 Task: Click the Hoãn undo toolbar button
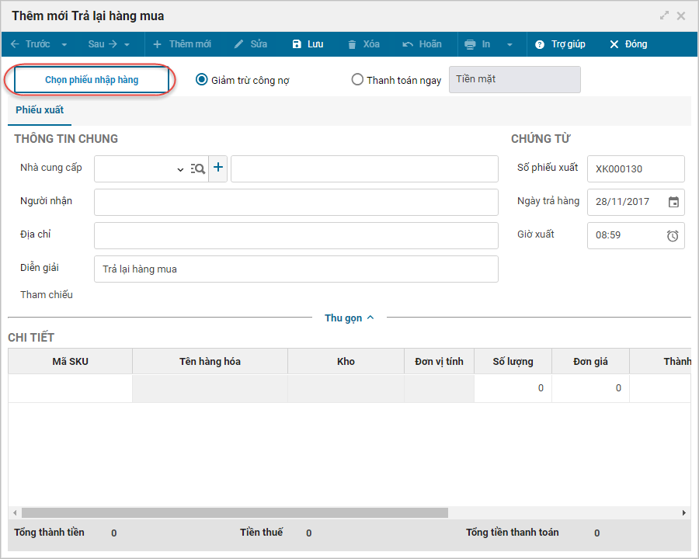(x=422, y=44)
